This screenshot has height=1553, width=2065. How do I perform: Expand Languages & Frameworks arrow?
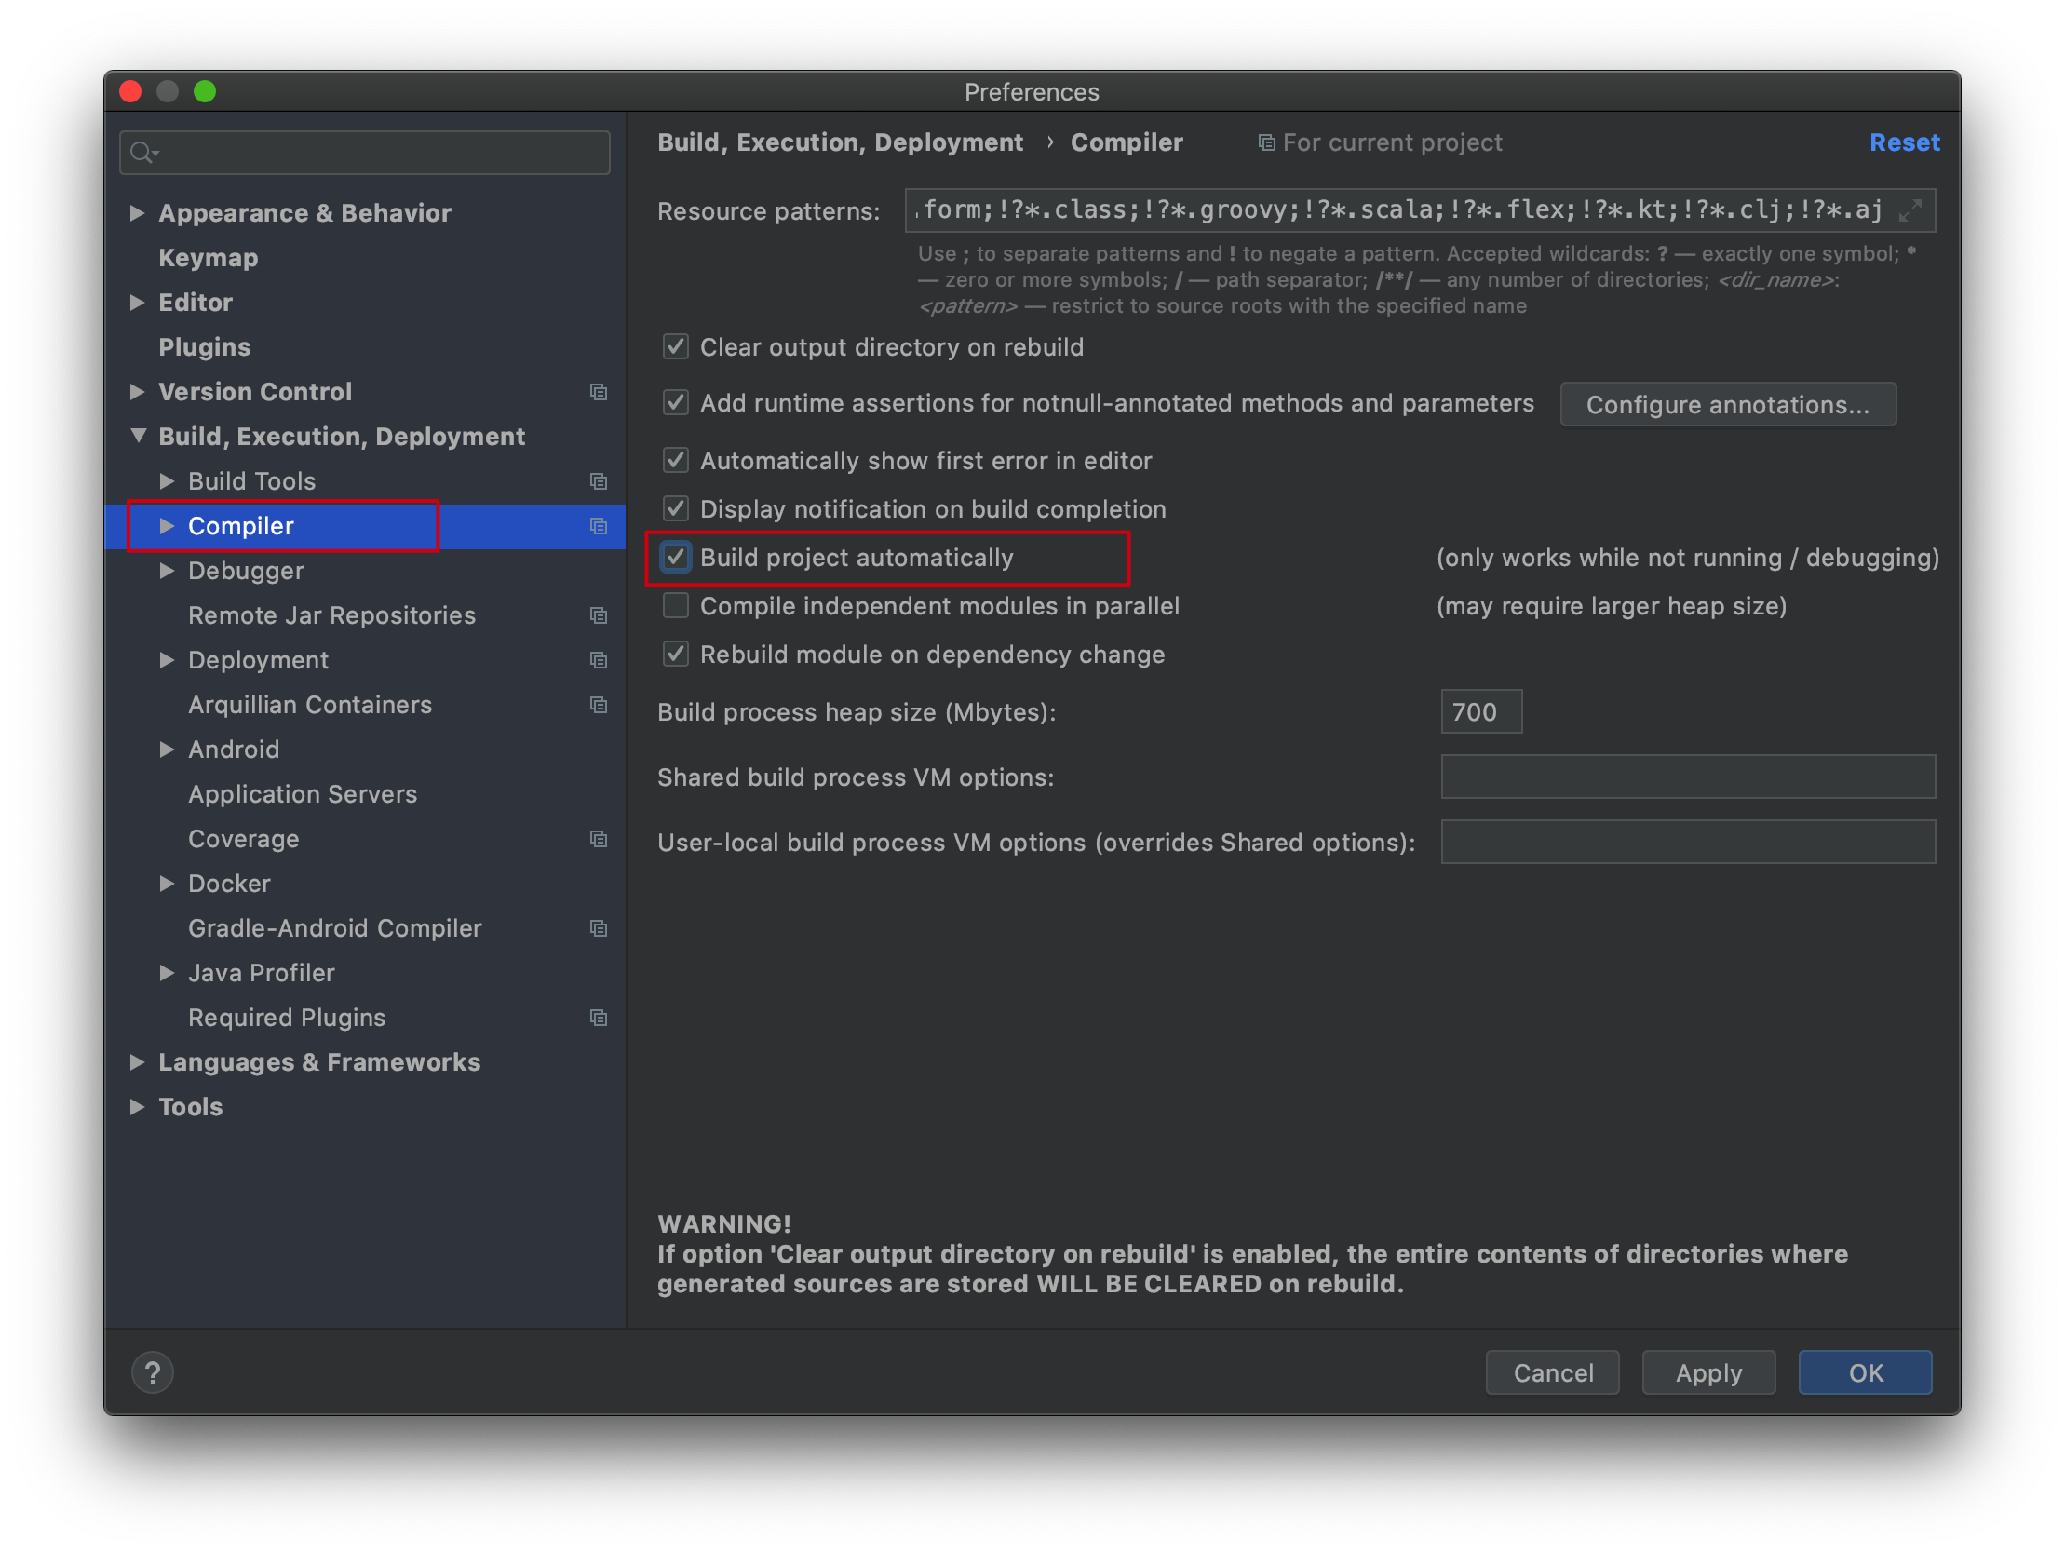(137, 1062)
